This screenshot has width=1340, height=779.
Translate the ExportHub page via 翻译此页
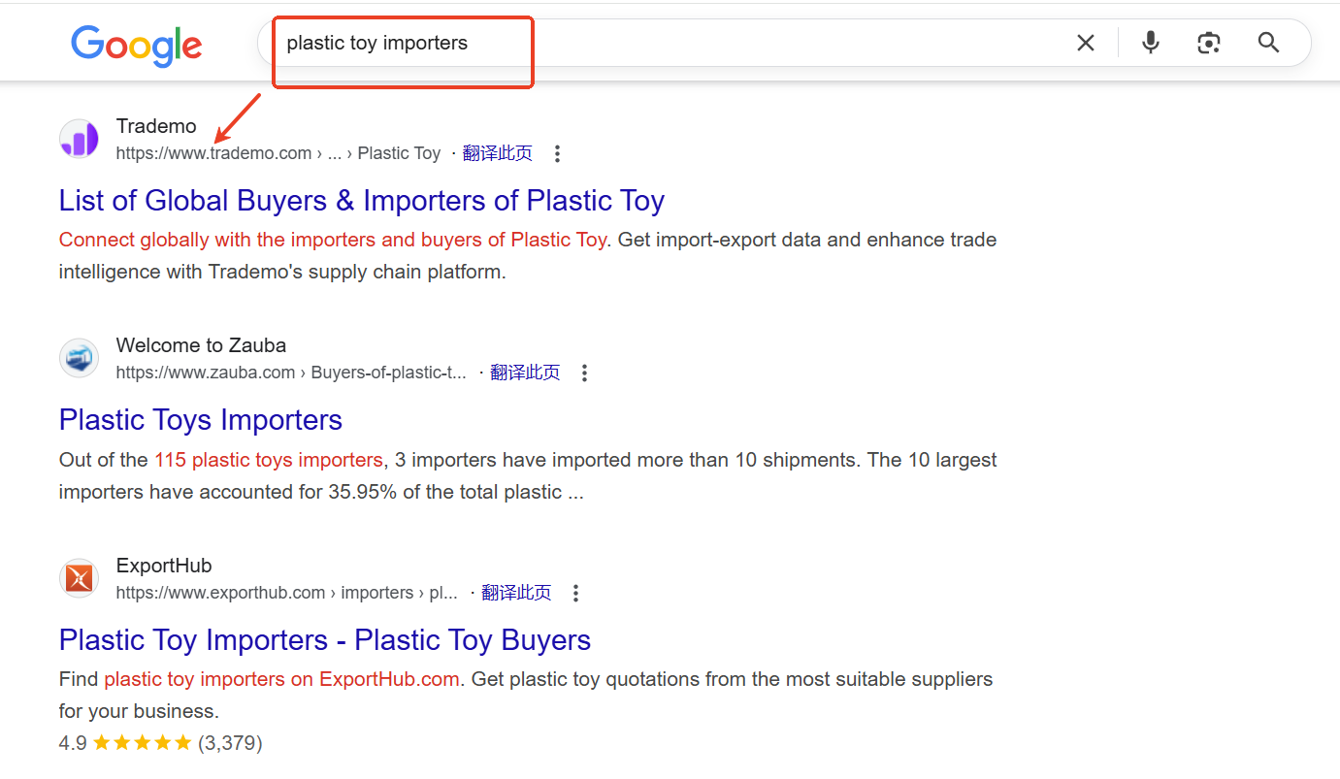click(x=516, y=593)
